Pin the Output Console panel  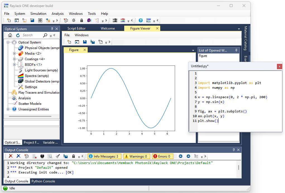click(234, 150)
